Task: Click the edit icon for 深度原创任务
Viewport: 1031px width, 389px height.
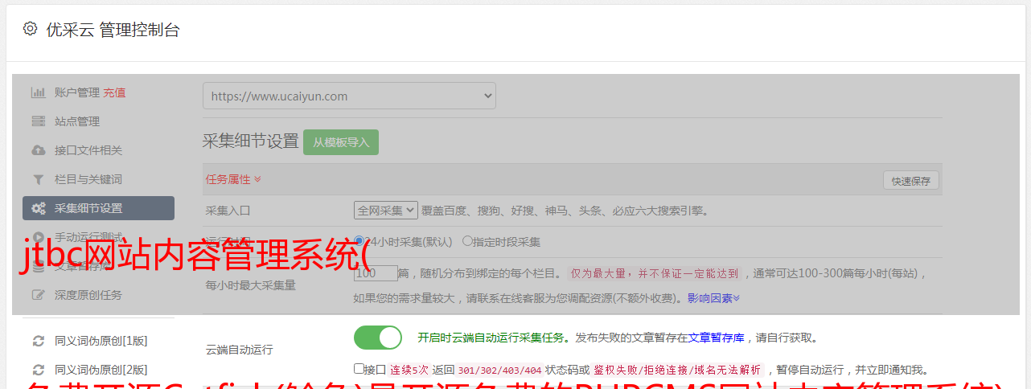Action: click(x=38, y=295)
